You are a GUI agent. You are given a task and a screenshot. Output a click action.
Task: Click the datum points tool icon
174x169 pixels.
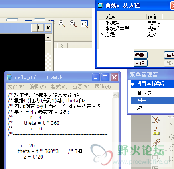(x=156, y=131)
